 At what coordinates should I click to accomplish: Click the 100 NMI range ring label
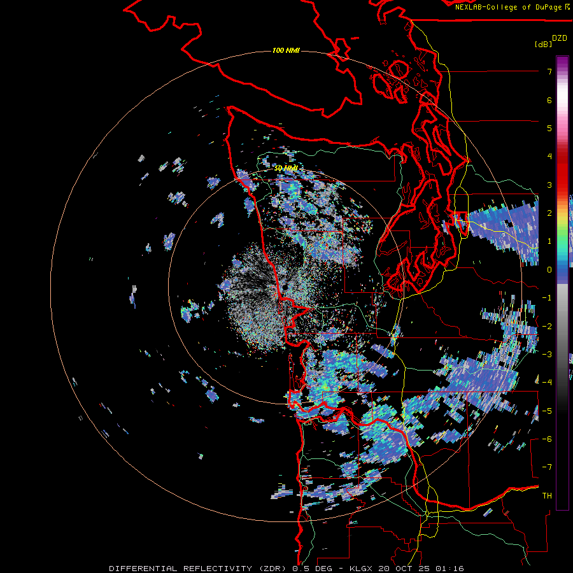[x=286, y=50]
